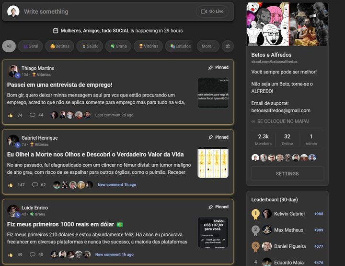The image size is (345, 266).
Task: Click New comment 1h ago on Luidy's post
Action: pos(115,254)
